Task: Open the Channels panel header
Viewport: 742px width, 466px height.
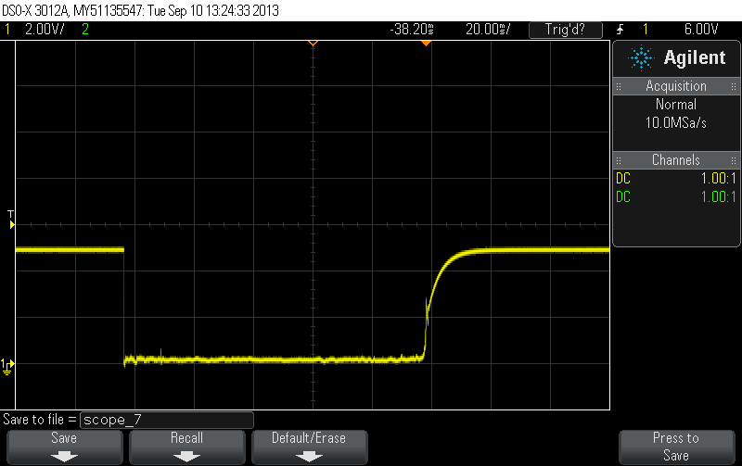Action: tap(676, 160)
